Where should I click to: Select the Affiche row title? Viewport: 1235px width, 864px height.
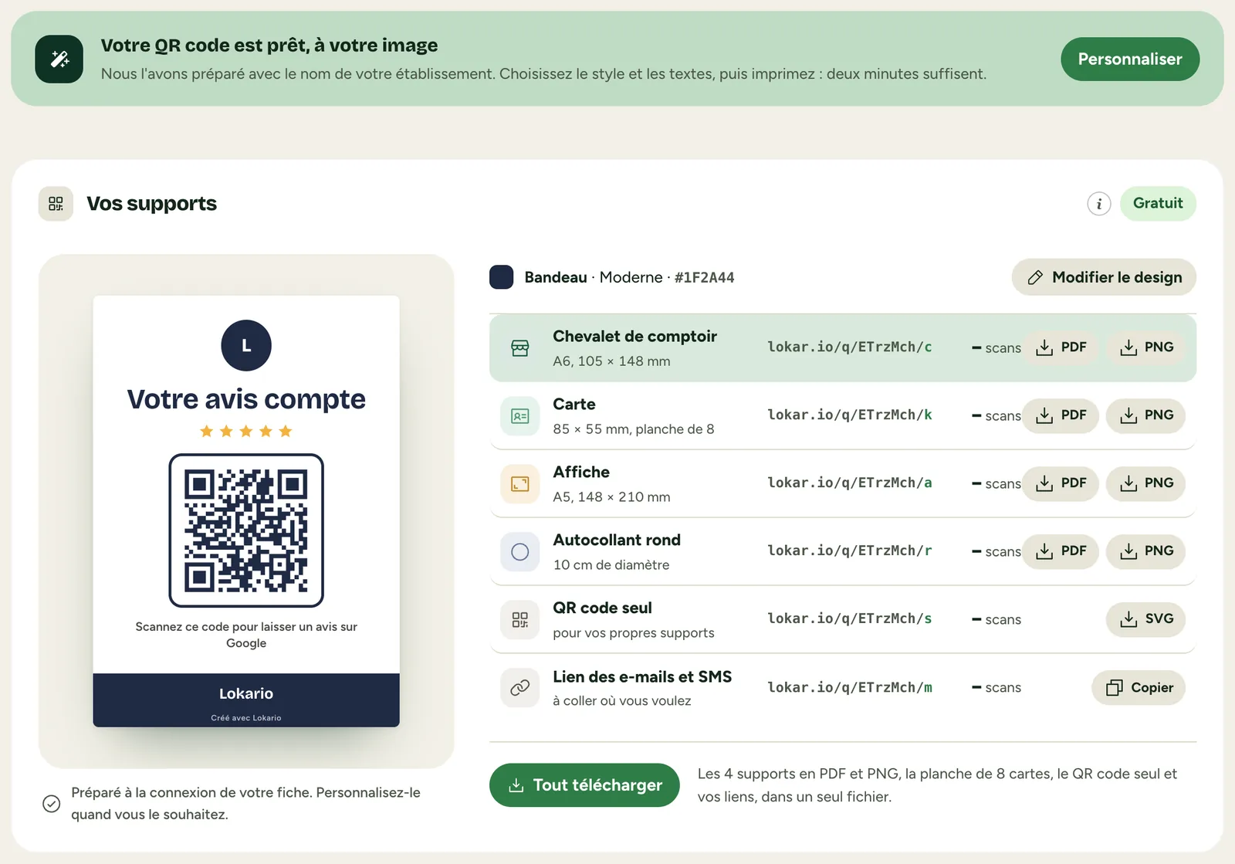click(581, 472)
